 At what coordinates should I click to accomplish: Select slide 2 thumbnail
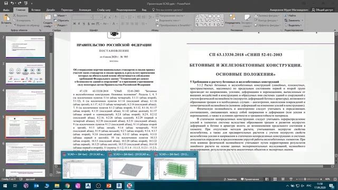click(x=25, y=47)
